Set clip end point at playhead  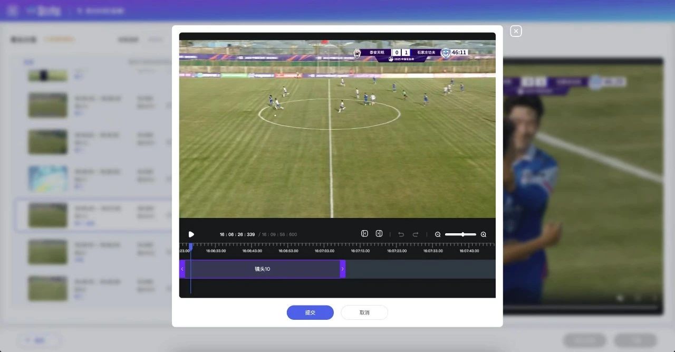379,234
